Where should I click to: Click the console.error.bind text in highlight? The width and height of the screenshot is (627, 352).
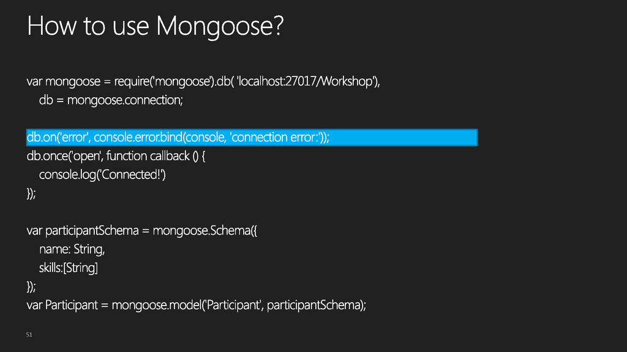point(138,137)
